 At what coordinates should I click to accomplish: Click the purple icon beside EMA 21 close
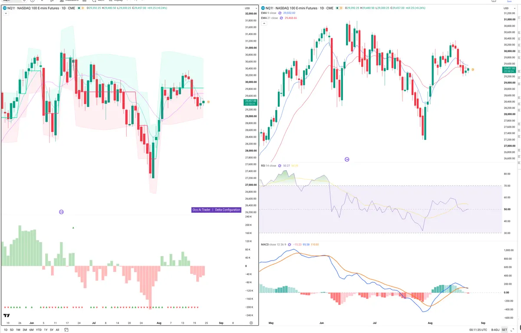(x=282, y=18)
